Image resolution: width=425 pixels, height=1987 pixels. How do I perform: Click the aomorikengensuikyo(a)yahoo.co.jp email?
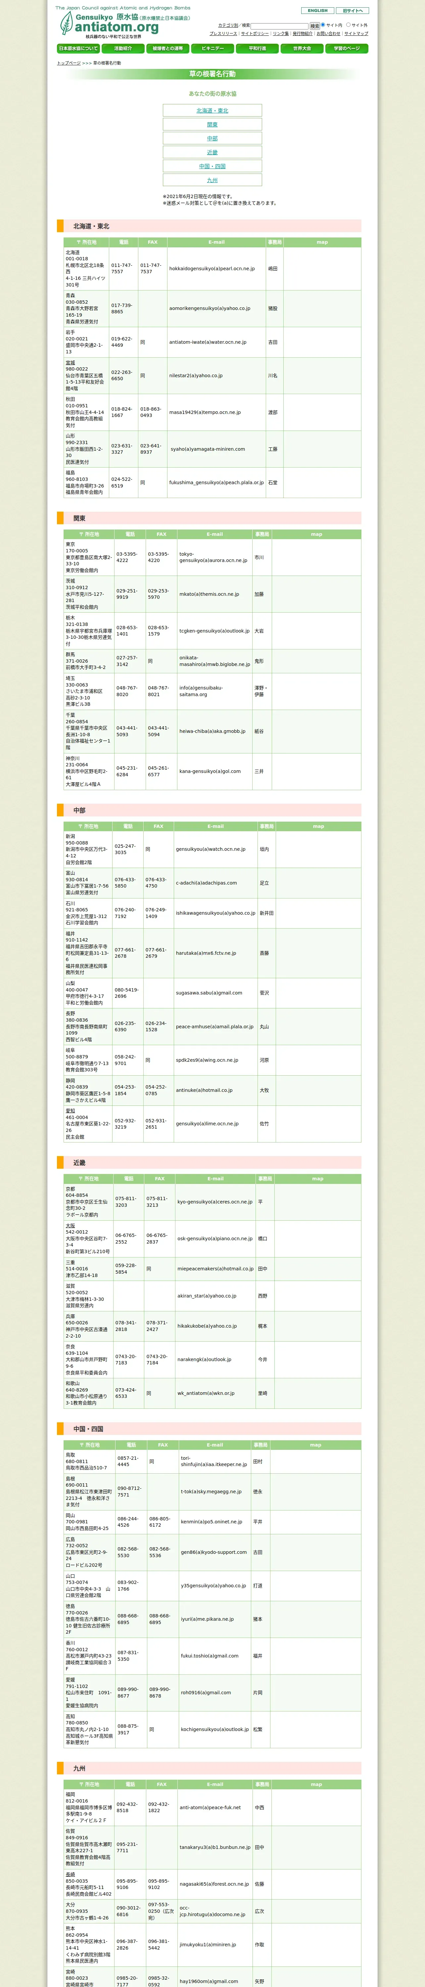[x=210, y=309]
